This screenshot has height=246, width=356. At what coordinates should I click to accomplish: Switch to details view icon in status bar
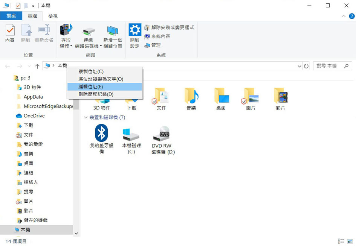tap(341, 241)
